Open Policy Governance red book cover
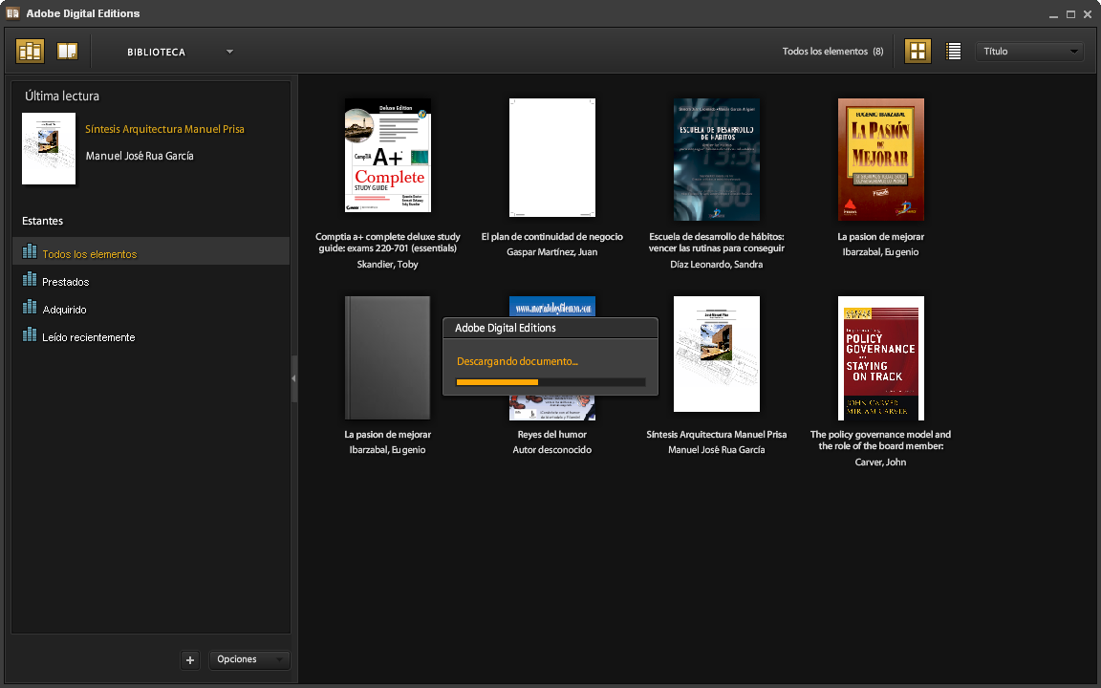Viewport: 1101px width, 688px height. click(x=880, y=358)
